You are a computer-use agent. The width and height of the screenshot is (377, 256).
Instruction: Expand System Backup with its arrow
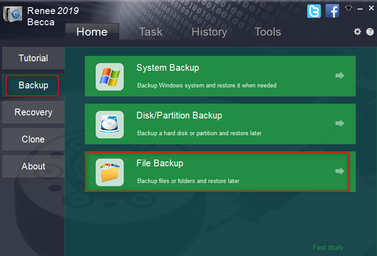tap(340, 76)
